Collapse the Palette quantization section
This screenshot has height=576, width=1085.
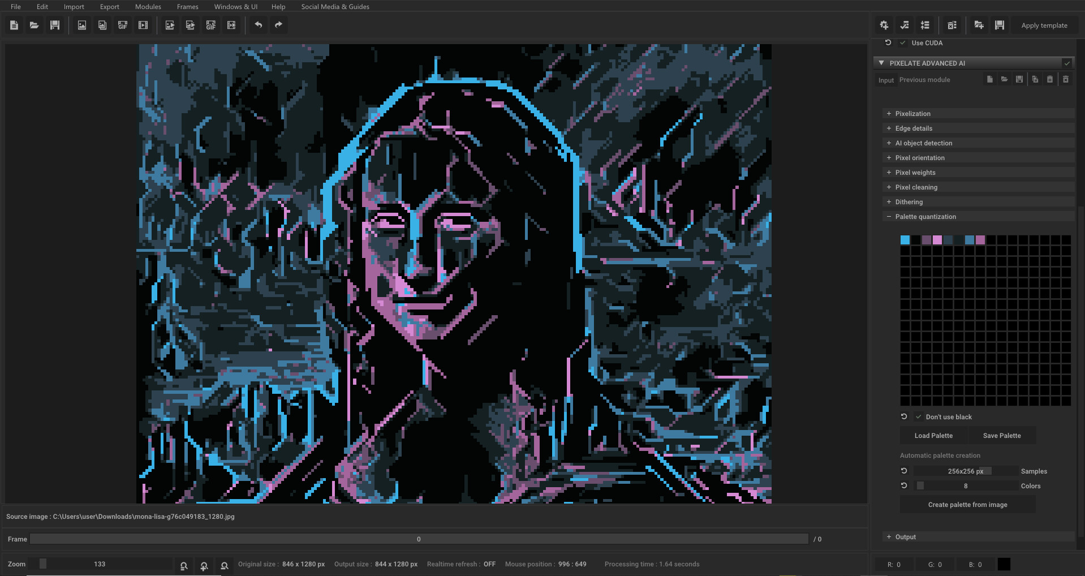[x=925, y=217]
